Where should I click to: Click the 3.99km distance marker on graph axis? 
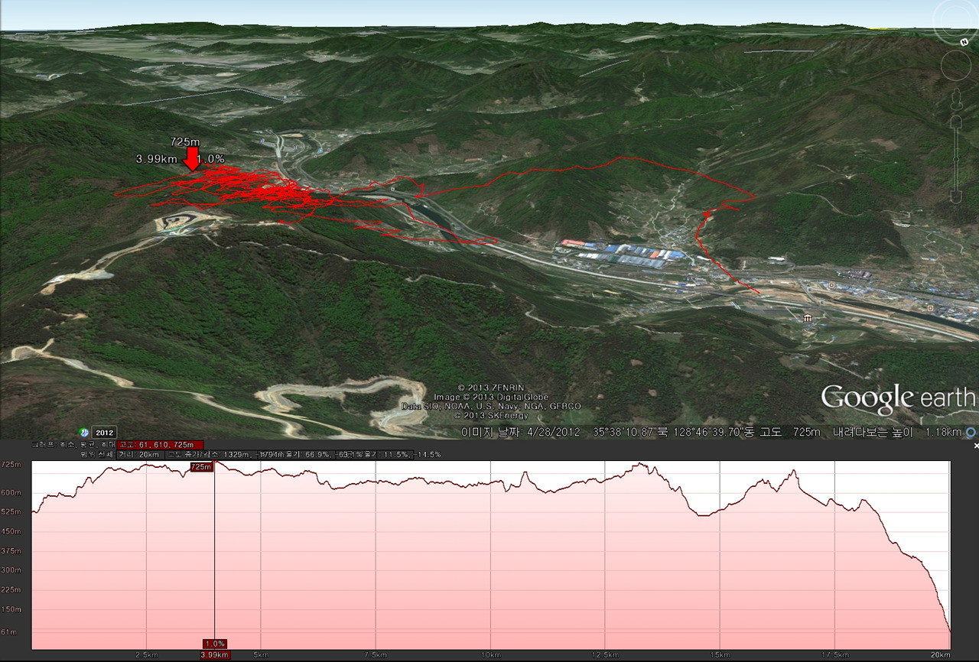[215, 654]
